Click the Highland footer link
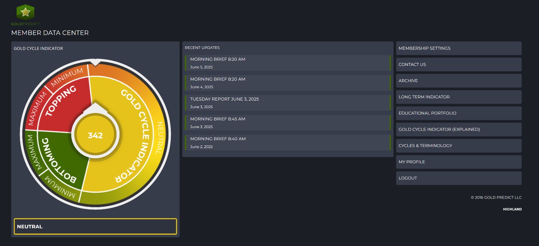The height and width of the screenshot is (246, 539). click(512, 209)
